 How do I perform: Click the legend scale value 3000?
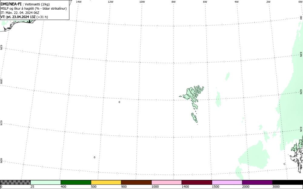tap(276, 187)
